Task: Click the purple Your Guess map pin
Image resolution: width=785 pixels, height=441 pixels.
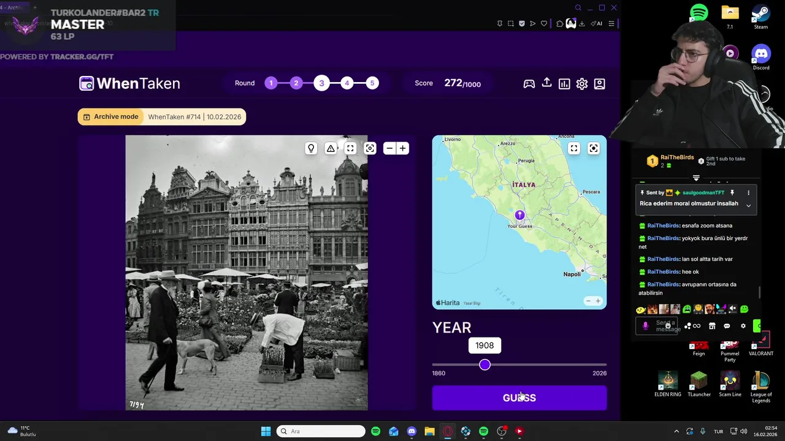Action: click(519, 215)
